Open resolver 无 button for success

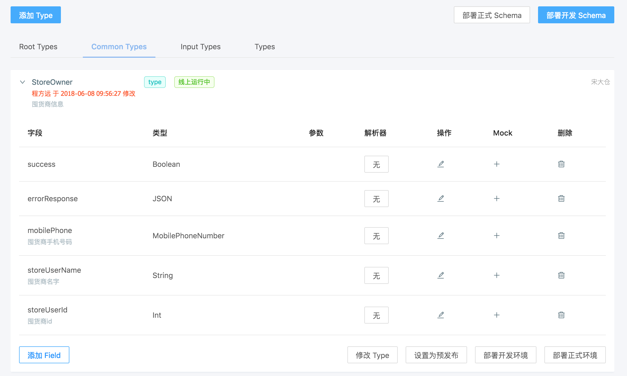(x=376, y=164)
